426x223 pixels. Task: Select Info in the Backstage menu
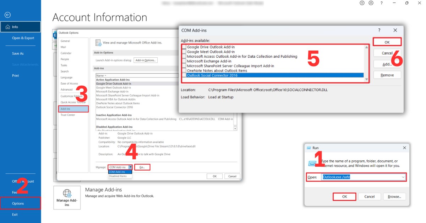21,27
